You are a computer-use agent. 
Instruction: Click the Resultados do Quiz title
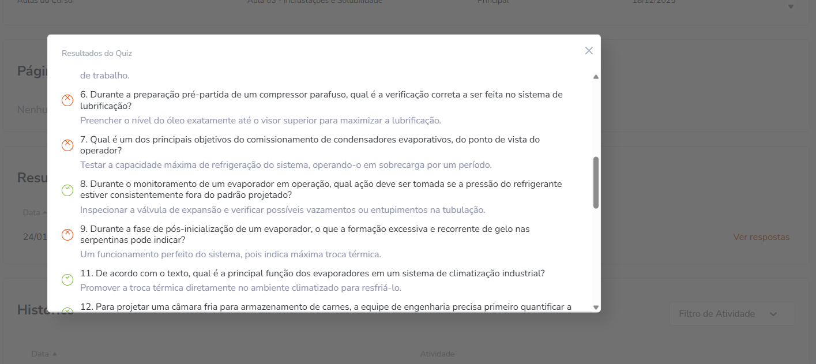[x=97, y=54]
